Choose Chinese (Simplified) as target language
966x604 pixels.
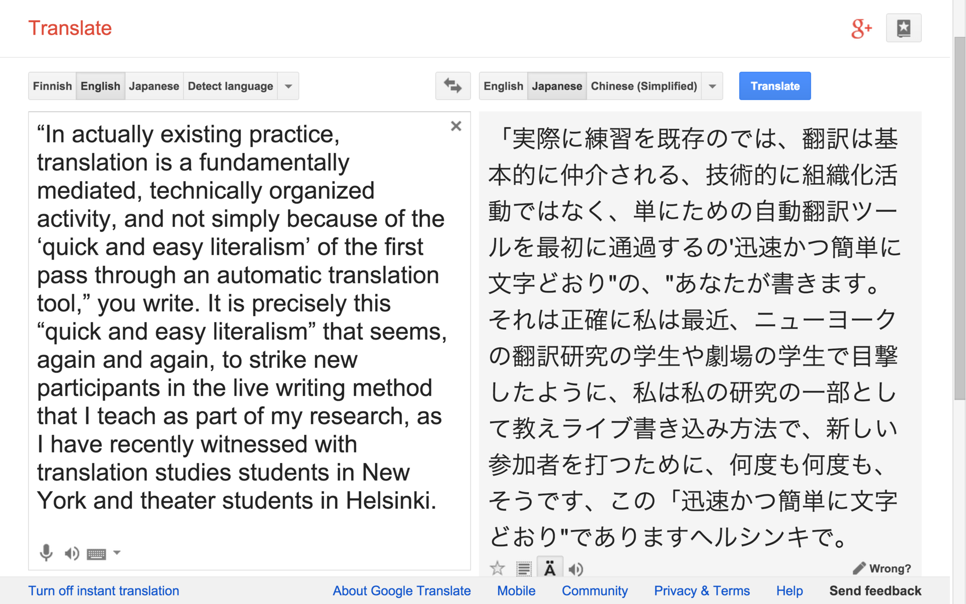coord(643,86)
